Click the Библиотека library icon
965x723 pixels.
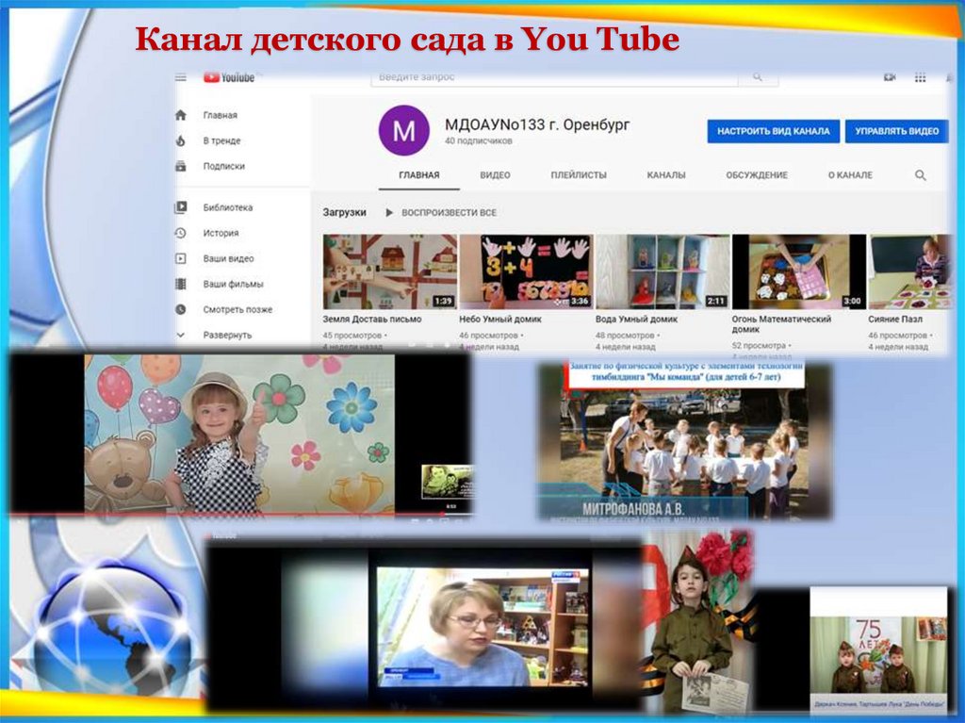[x=180, y=207]
